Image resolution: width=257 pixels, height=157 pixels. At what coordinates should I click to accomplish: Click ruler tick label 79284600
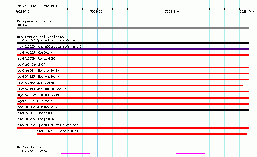(x=23, y=12)
